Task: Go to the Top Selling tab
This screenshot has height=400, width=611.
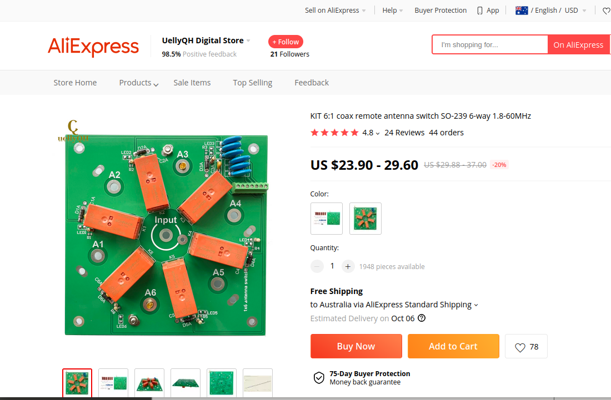Action: 252,83
